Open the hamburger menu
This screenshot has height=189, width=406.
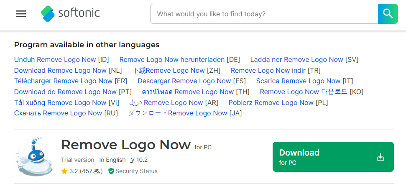(x=21, y=14)
